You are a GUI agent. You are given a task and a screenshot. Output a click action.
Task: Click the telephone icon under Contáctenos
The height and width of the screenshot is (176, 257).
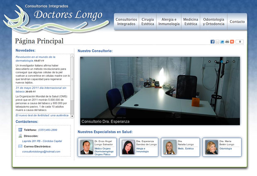coord(20,130)
